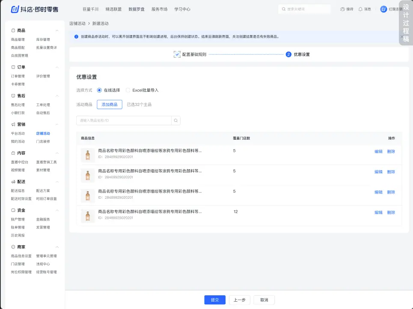Collapse the 商品 sidebar section
413x309 pixels.
pos(57,30)
